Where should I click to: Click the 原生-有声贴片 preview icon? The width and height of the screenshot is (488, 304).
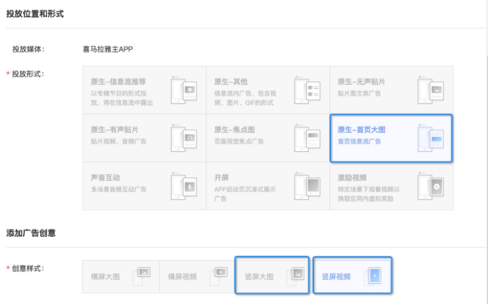click(186, 138)
